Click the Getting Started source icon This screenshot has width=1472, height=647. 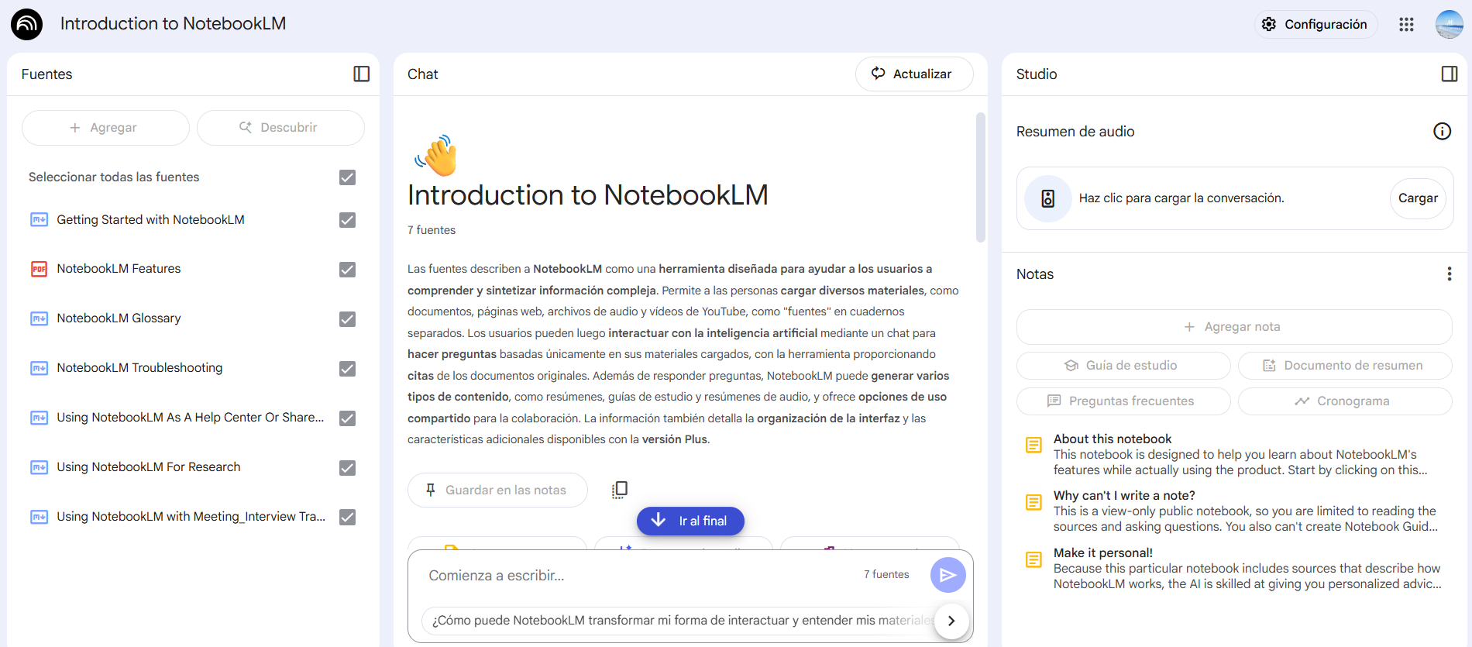(39, 219)
